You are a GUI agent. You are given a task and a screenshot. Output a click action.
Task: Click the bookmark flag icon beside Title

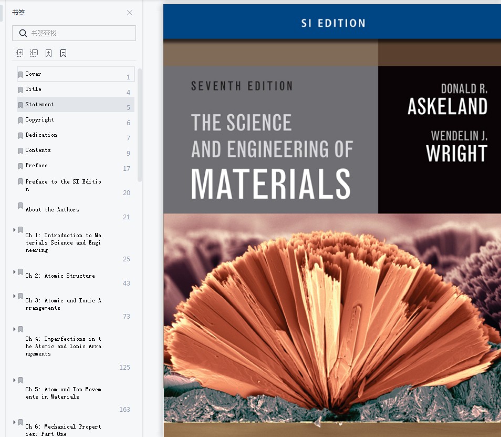click(20, 89)
